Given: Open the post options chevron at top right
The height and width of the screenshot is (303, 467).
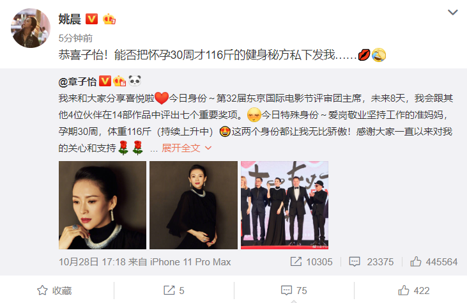Looking at the screenshot, I should [x=453, y=12].
